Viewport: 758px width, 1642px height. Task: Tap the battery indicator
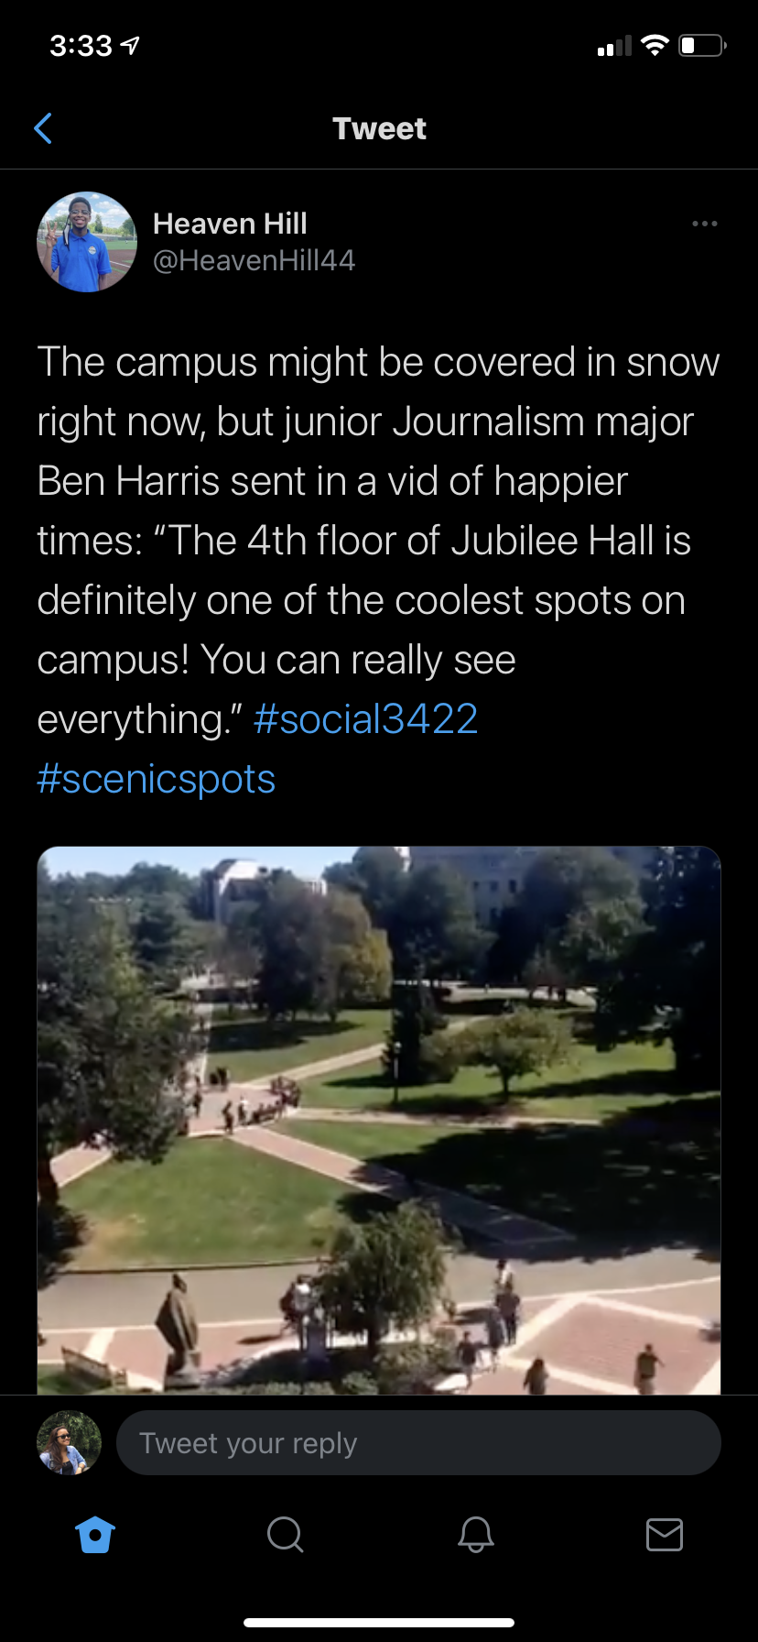tap(701, 45)
